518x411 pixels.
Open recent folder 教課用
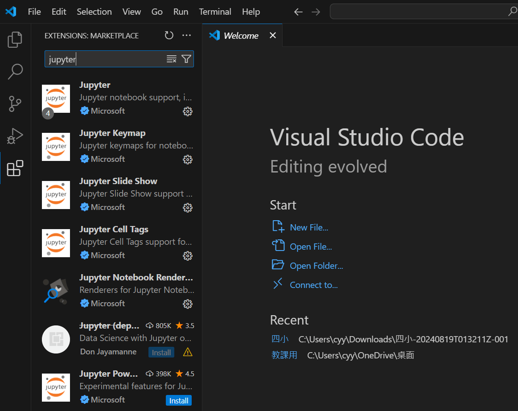(x=284, y=355)
